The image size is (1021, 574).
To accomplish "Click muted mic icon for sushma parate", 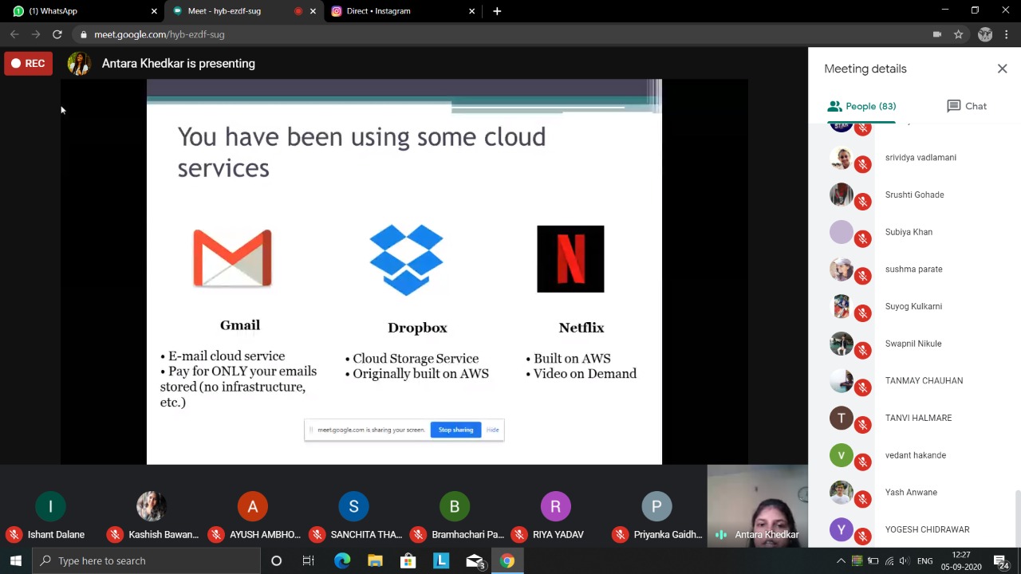I will 862,276.
